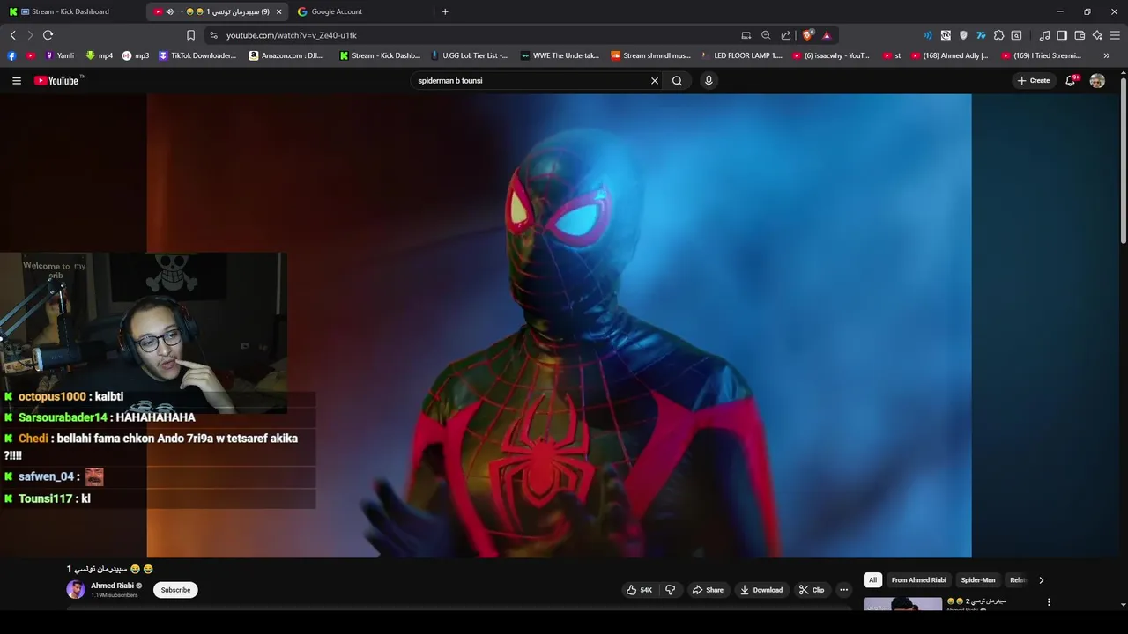Screen dimensions: 1128x634
Task: Focus the YouTube search box
Action: tap(531, 80)
